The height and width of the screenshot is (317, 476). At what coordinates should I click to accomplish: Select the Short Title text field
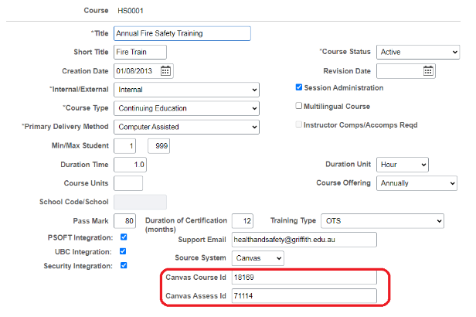coord(140,52)
